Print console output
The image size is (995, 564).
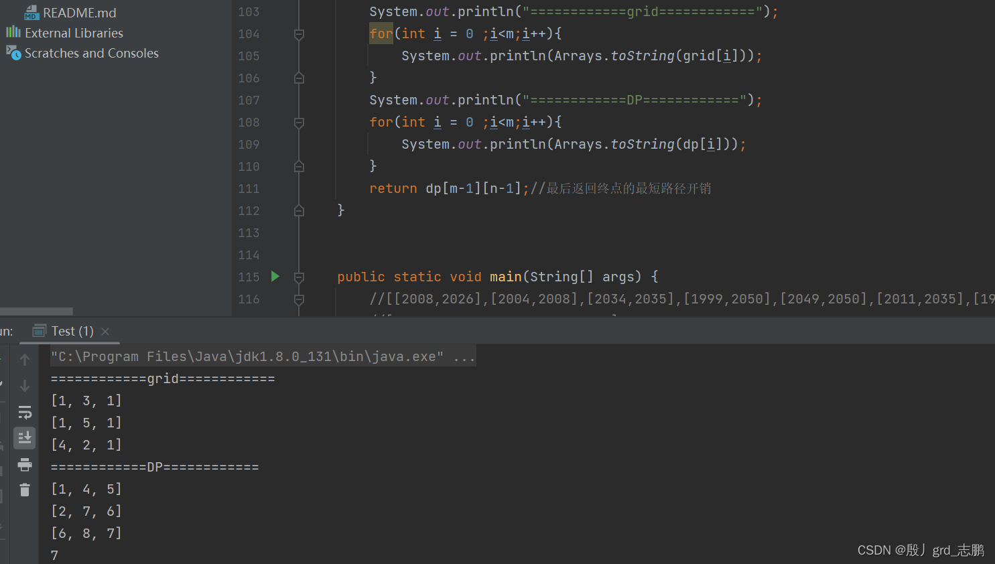click(25, 464)
